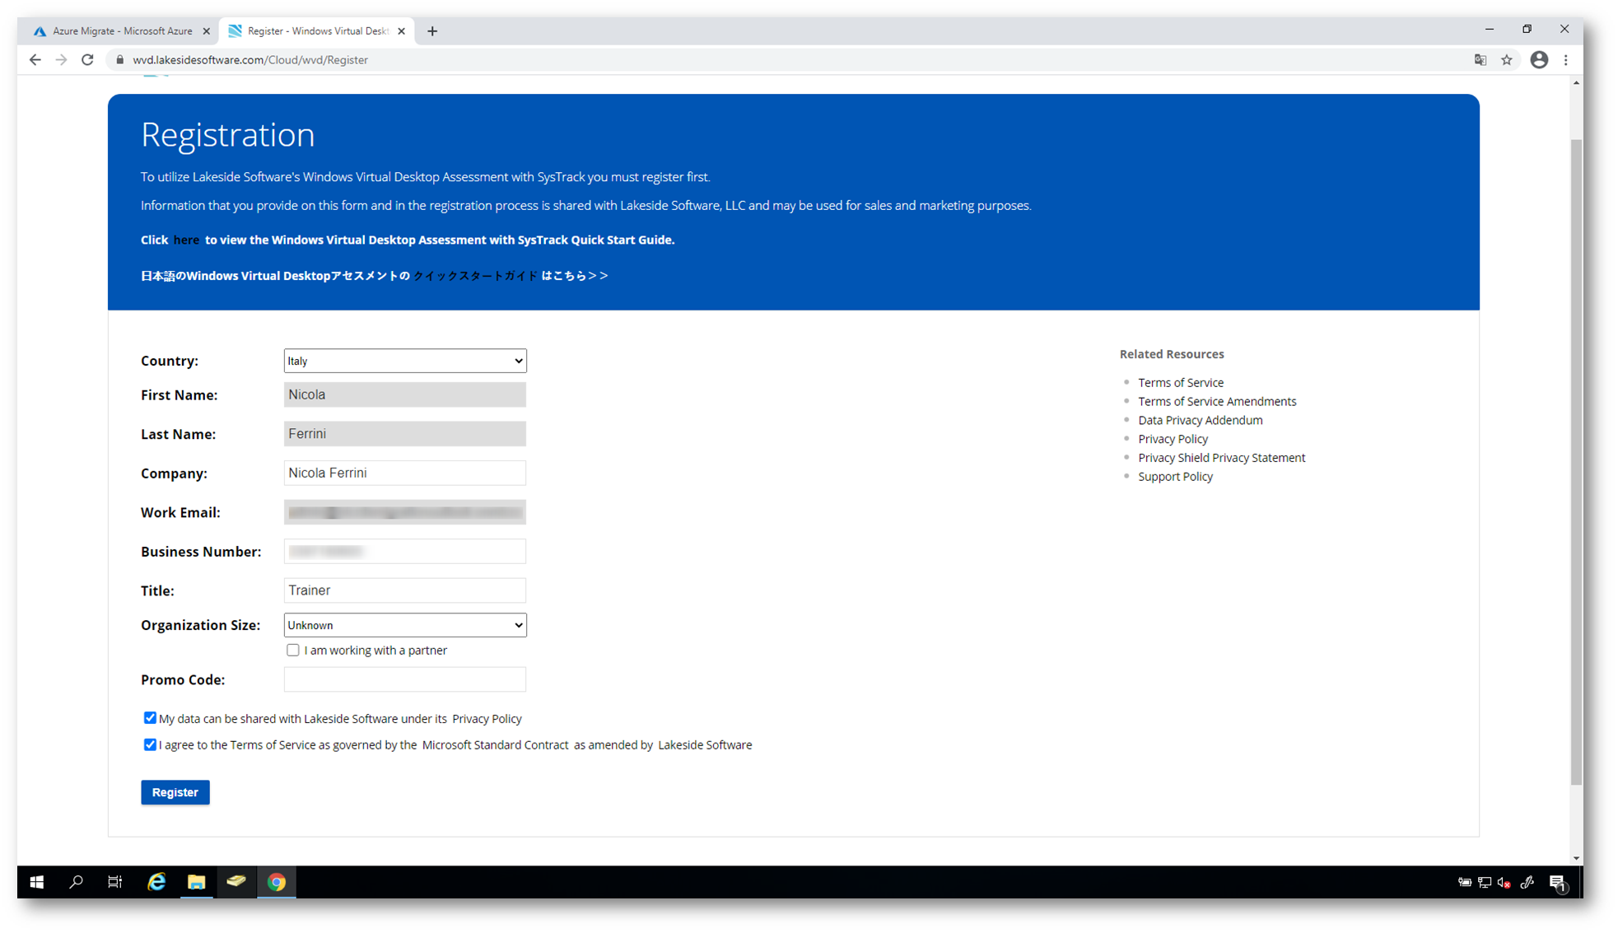Image resolution: width=1618 pixels, height=933 pixels.
Task: Uncheck data sharing with Lakeside checkbox
Action: click(150, 718)
